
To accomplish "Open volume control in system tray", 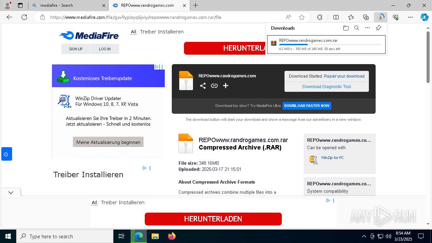I will [x=388, y=236].
